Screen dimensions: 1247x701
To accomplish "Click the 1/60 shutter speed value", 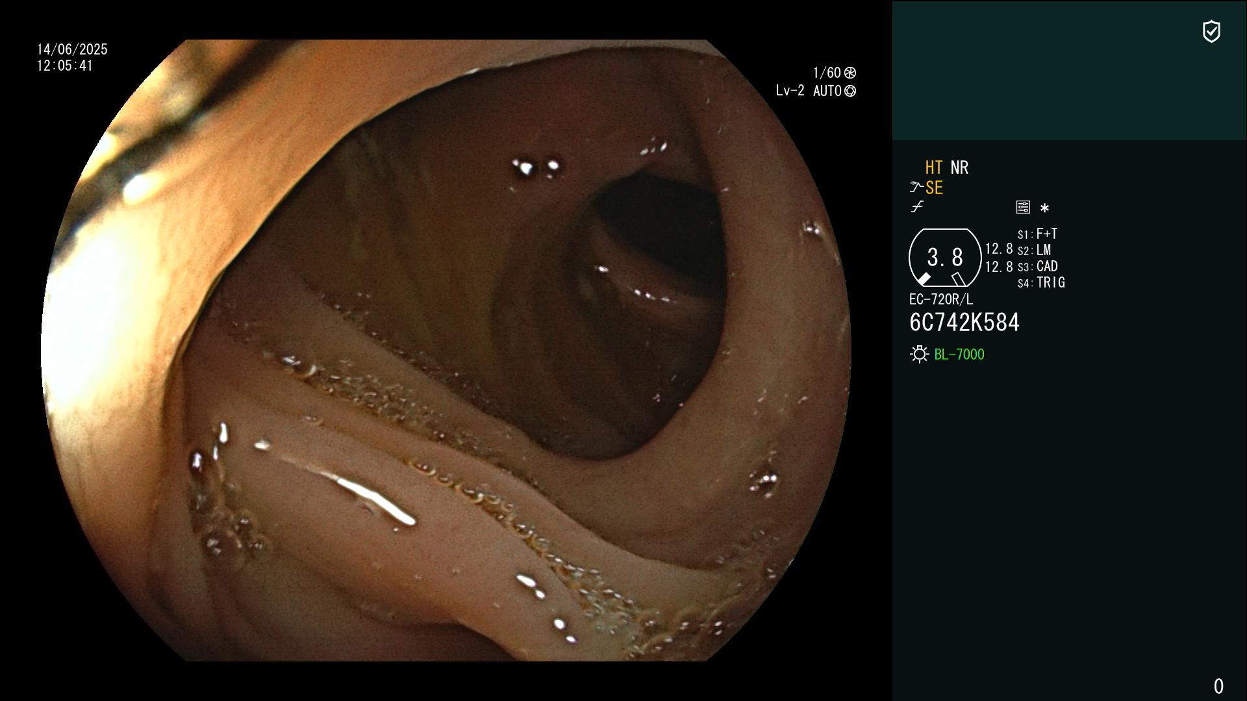I will point(827,73).
